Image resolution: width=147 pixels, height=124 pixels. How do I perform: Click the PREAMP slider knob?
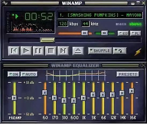click(x=14, y=98)
